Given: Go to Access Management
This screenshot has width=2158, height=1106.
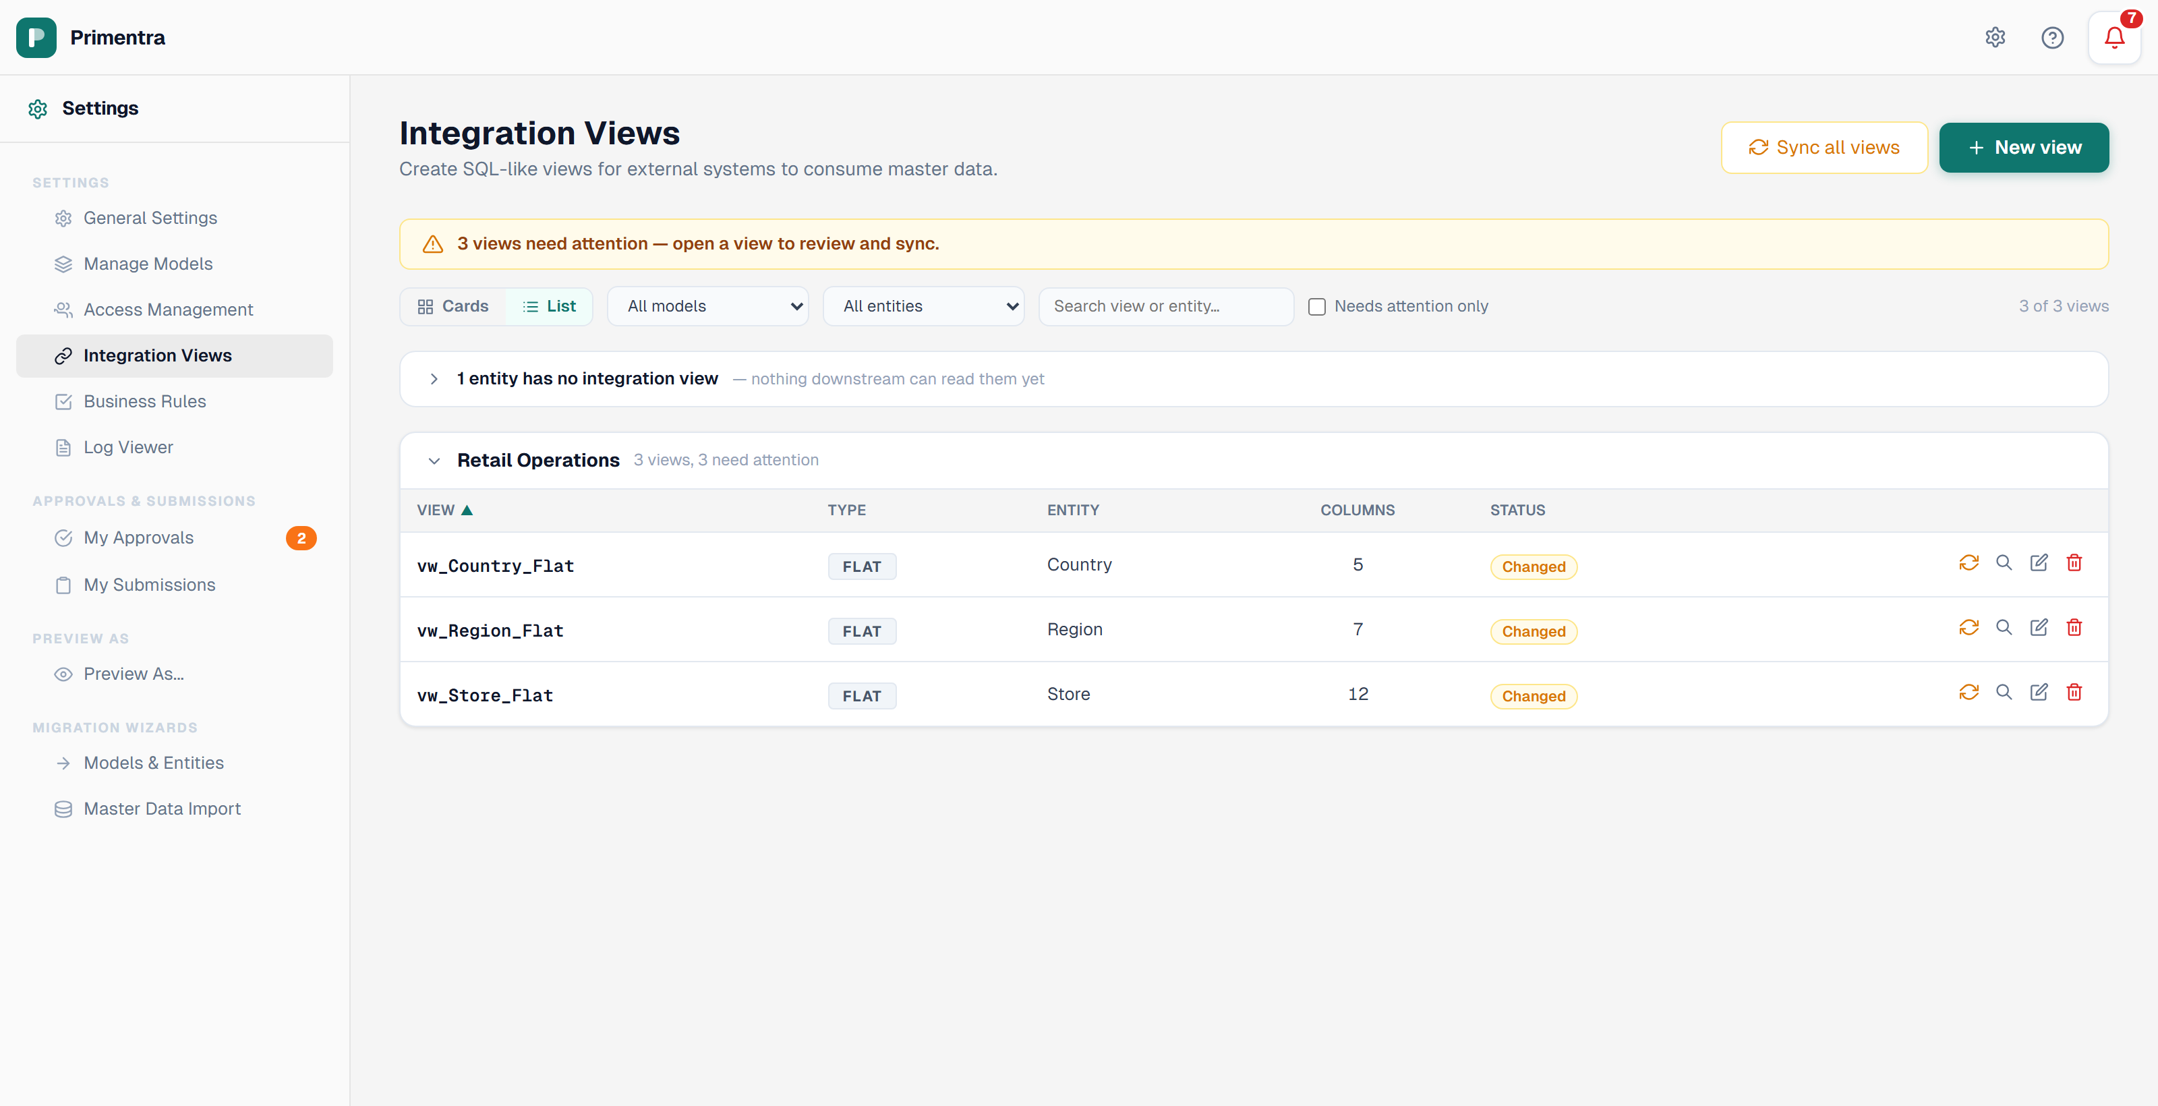Looking at the screenshot, I should click(174, 310).
